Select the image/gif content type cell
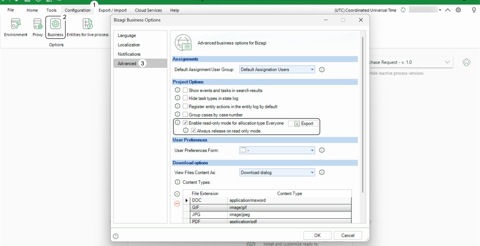480x246 pixels. [289, 208]
